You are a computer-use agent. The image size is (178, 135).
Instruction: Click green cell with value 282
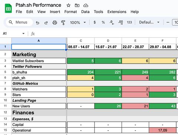pos(162,72)
